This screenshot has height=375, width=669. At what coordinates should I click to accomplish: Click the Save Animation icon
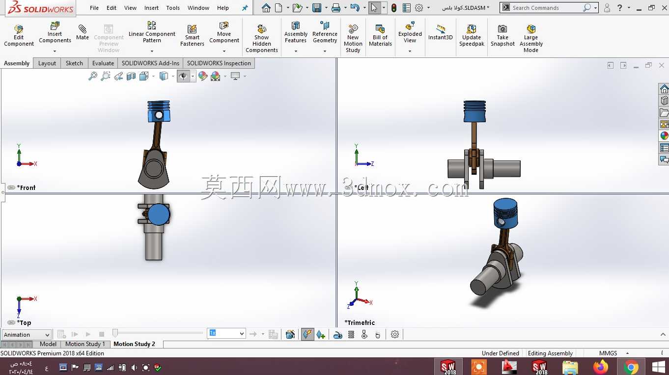click(x=290, y=334)
